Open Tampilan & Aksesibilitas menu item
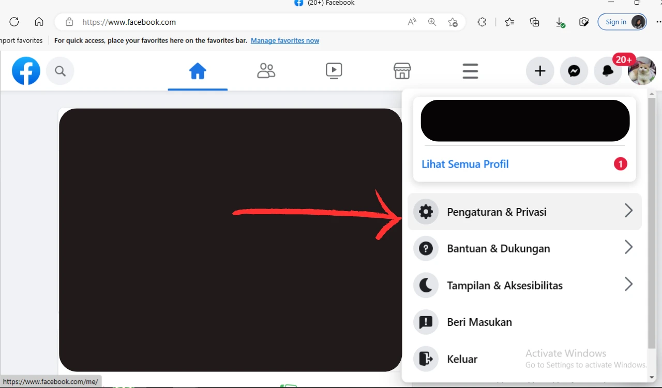This screenshot has height=388, width=662. [524, 285]
